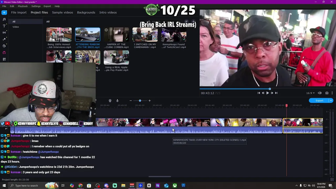336x189 pixels.
Task: Open the Playback menu
Action: 23,6
